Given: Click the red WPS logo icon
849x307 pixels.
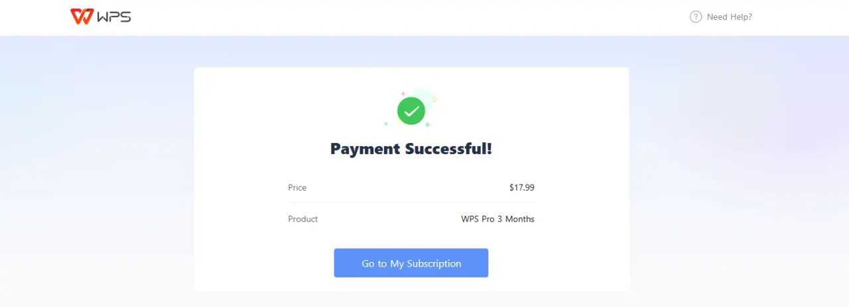Looking at the screenshot, I should [82, 17].
